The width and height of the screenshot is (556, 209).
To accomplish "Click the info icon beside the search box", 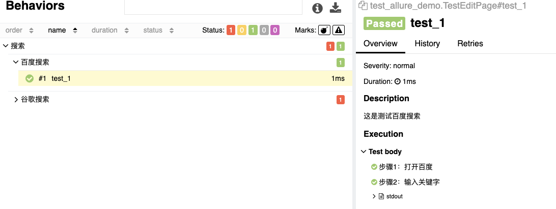I will pyautogui.click(x=317, y=8).
